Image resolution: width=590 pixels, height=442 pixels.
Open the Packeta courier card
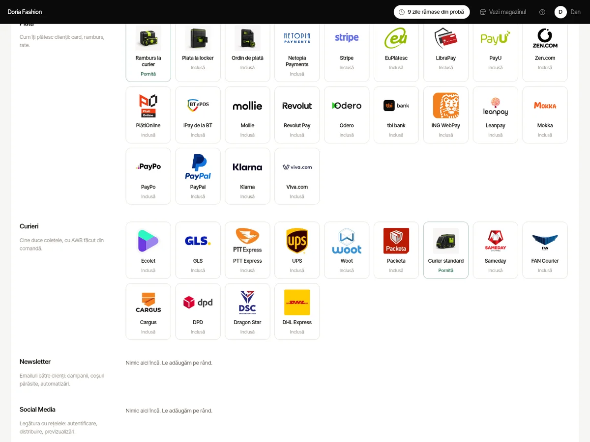click(x=396, y=250)
